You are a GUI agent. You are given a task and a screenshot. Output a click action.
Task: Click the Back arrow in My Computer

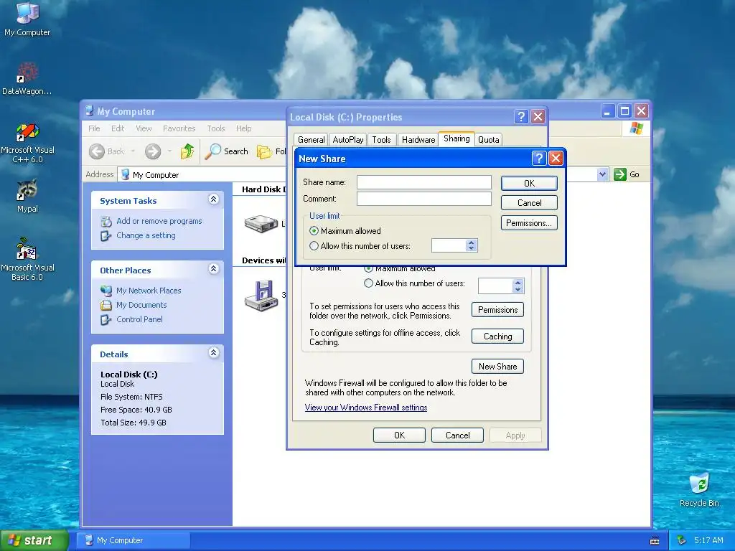(97, 151)
